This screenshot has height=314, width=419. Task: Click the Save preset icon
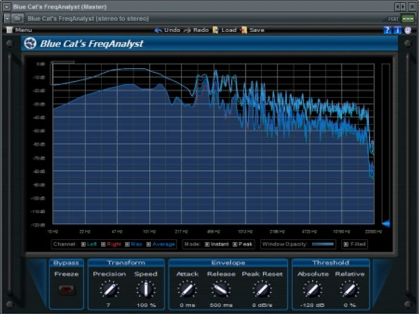(x=244, y=30)
